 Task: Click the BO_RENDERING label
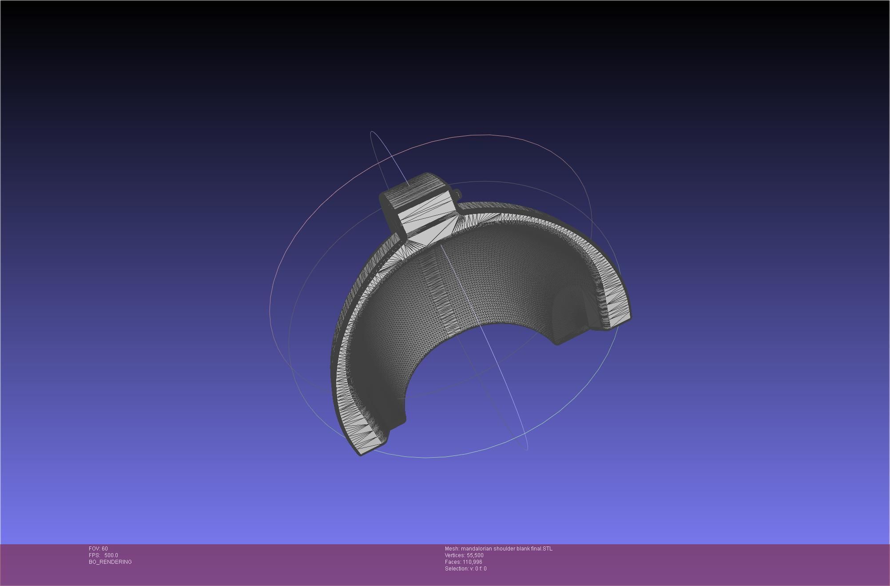tap(110, 562)
